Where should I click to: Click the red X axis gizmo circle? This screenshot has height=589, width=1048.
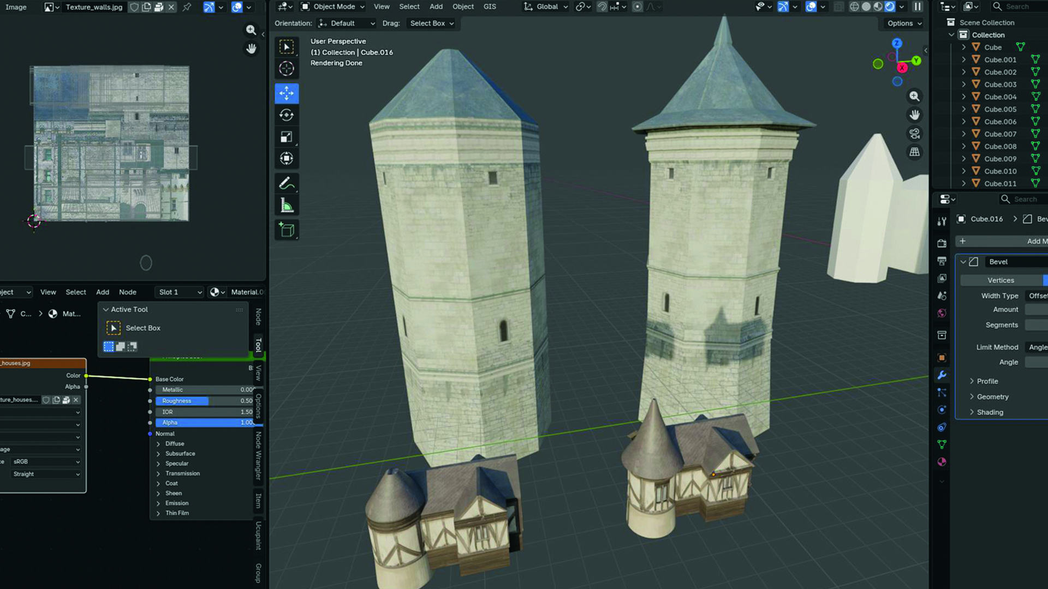point(902,68)
